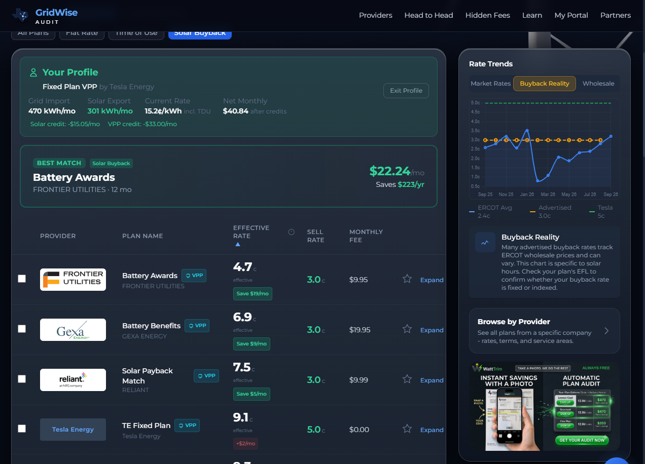Click the Your Profile person icon
The height and width of the screenshot is (464, 645).
coord(33,72)
